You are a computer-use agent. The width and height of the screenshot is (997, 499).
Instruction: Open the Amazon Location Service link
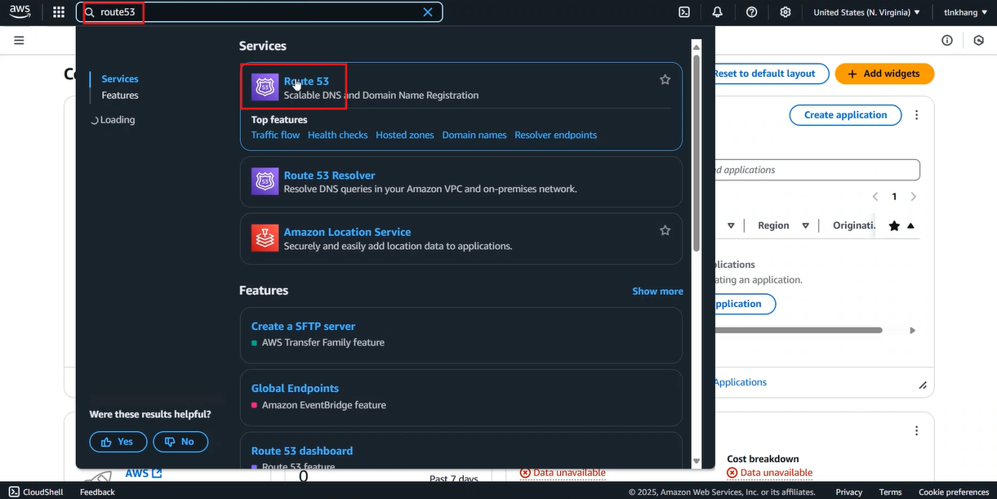tap(347, 232)
